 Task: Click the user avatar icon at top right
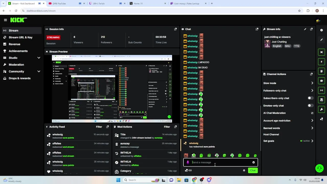coord(318,20)
